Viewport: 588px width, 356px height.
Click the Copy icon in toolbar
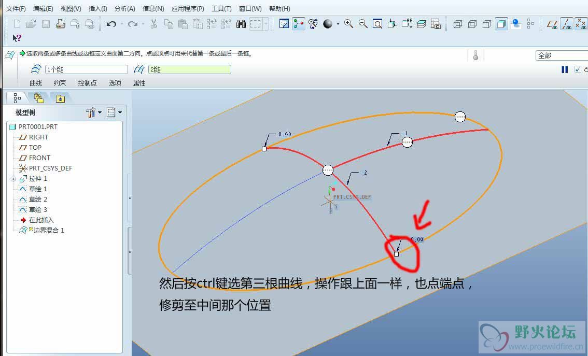[x=169, y=24]
